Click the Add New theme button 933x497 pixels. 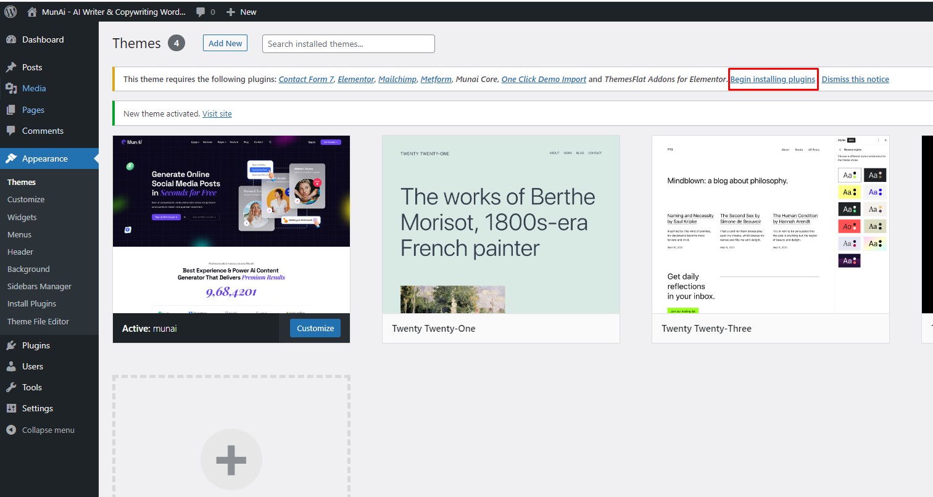(225, 43)
